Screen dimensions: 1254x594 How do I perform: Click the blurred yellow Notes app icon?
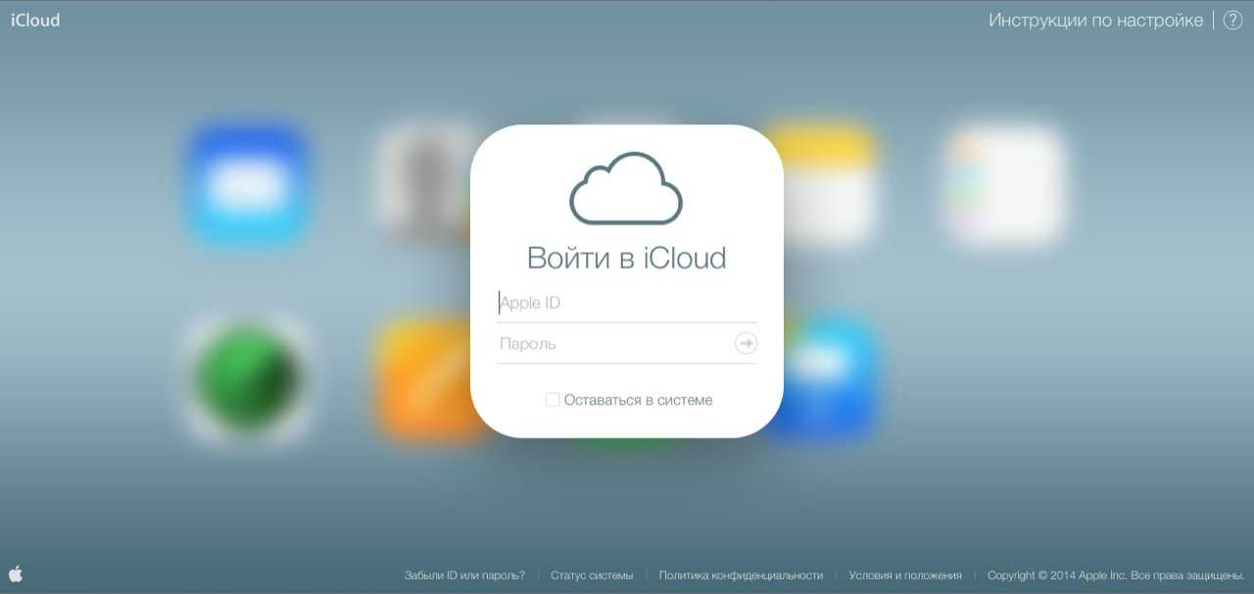pos(821,184)
